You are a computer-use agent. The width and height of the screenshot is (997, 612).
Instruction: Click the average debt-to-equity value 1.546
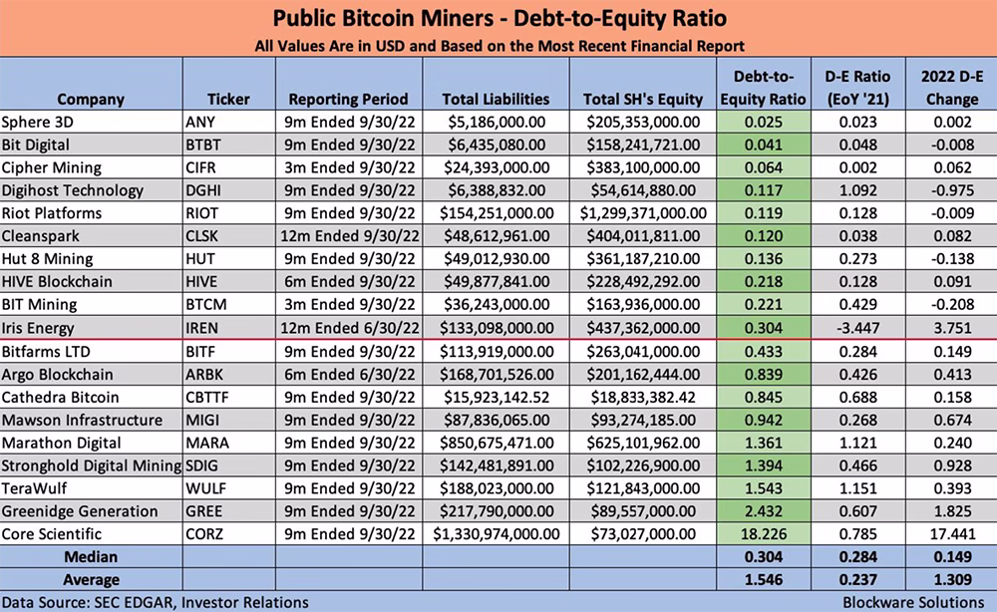(763, 579)
